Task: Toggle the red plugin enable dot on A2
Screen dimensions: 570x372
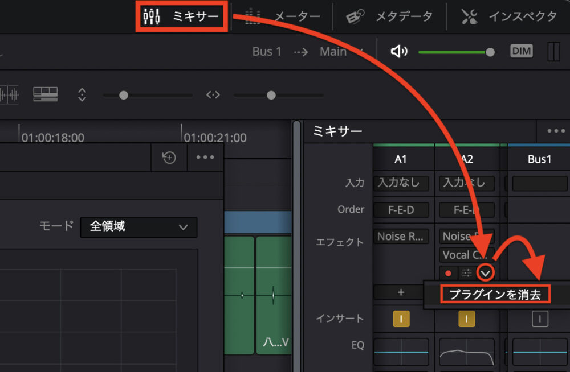Action: click(448, 273)
